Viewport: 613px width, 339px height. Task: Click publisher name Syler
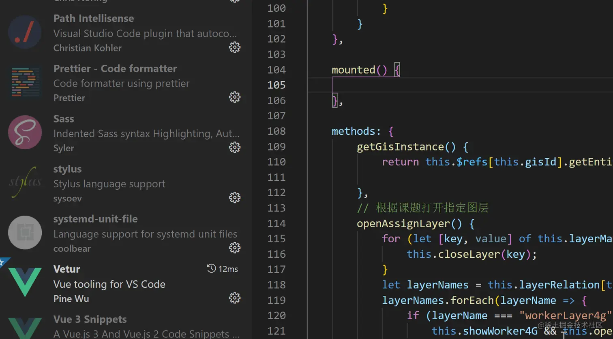(x=64, y=148)
